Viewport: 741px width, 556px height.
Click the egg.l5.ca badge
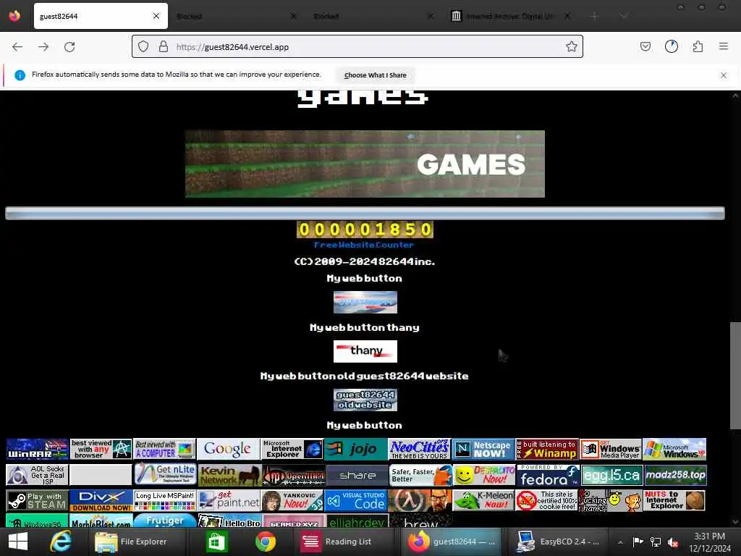pos(611,475)
